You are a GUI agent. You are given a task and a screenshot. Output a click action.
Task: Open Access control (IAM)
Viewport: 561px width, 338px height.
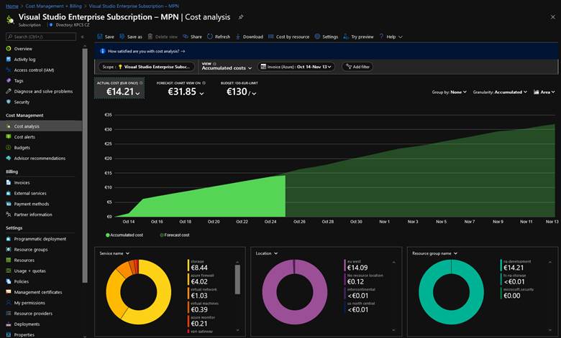coord(34,70)
